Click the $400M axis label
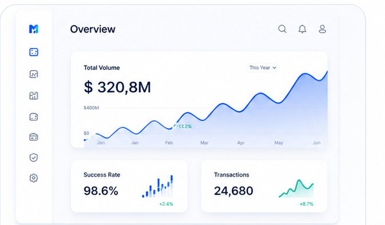Viewport: 385px width, 225px height. pos(91,108)
